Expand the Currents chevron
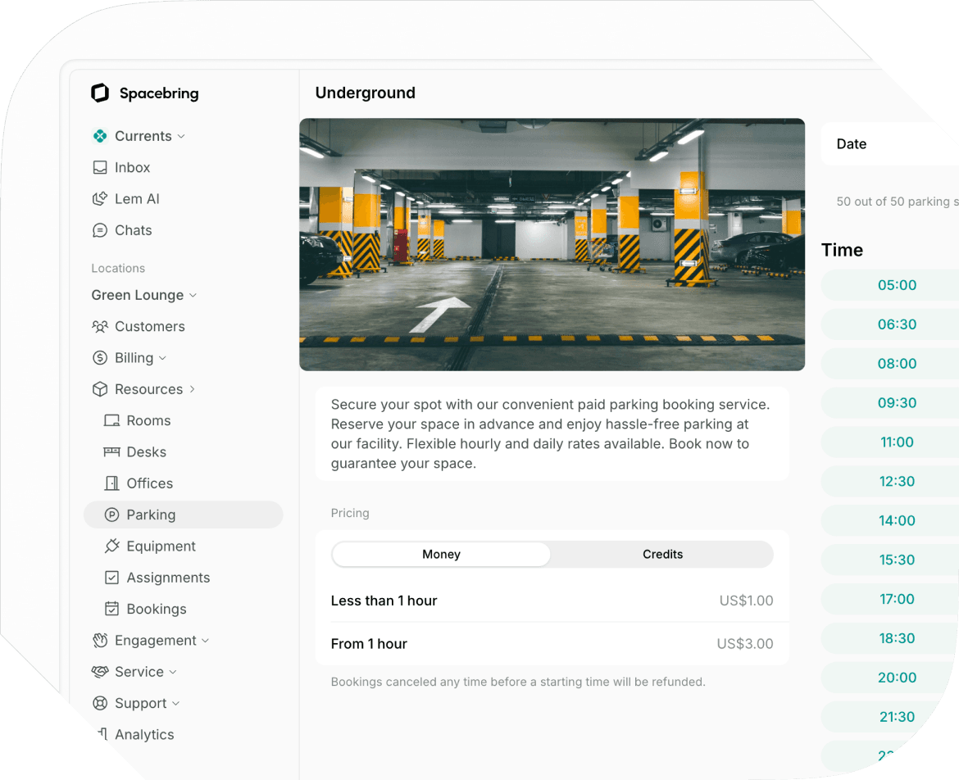The height and width of the screenshot is (780, 959). click(181, 136)
